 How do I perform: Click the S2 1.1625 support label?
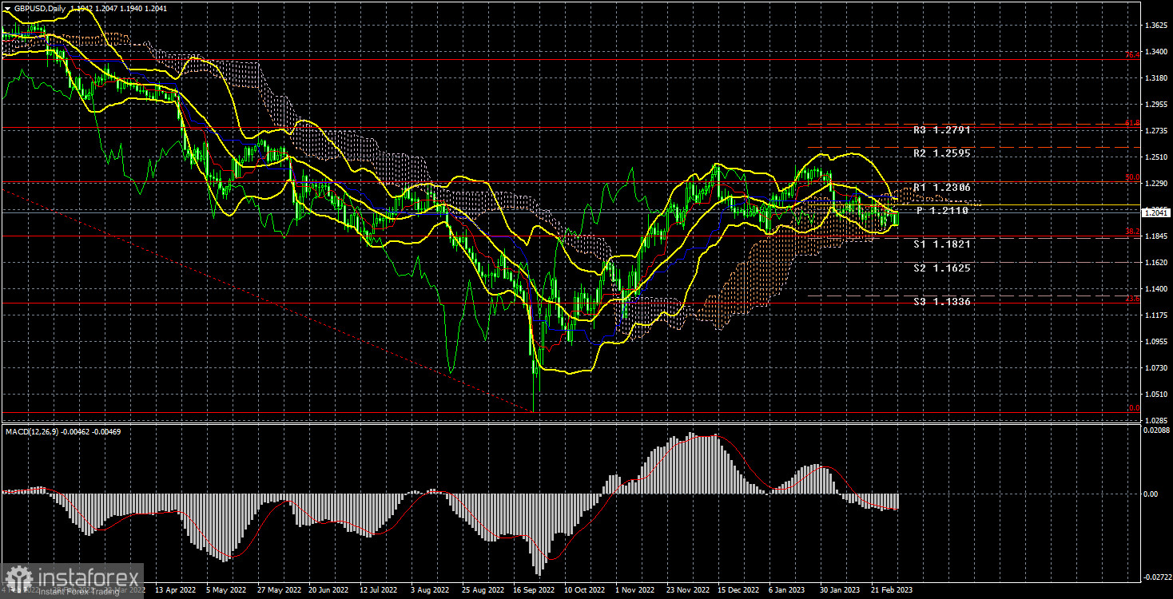tap(942, 268)
